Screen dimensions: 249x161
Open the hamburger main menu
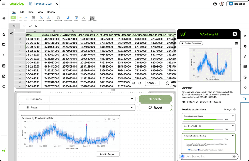coord(4,4)
